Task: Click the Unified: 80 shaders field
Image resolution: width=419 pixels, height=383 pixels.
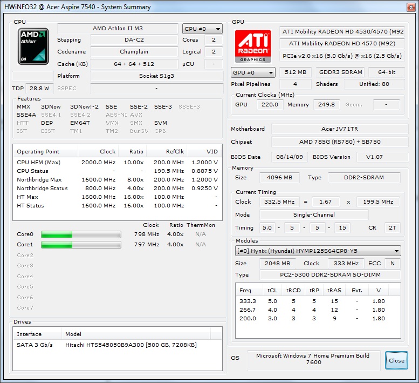Action: (374, 84)
